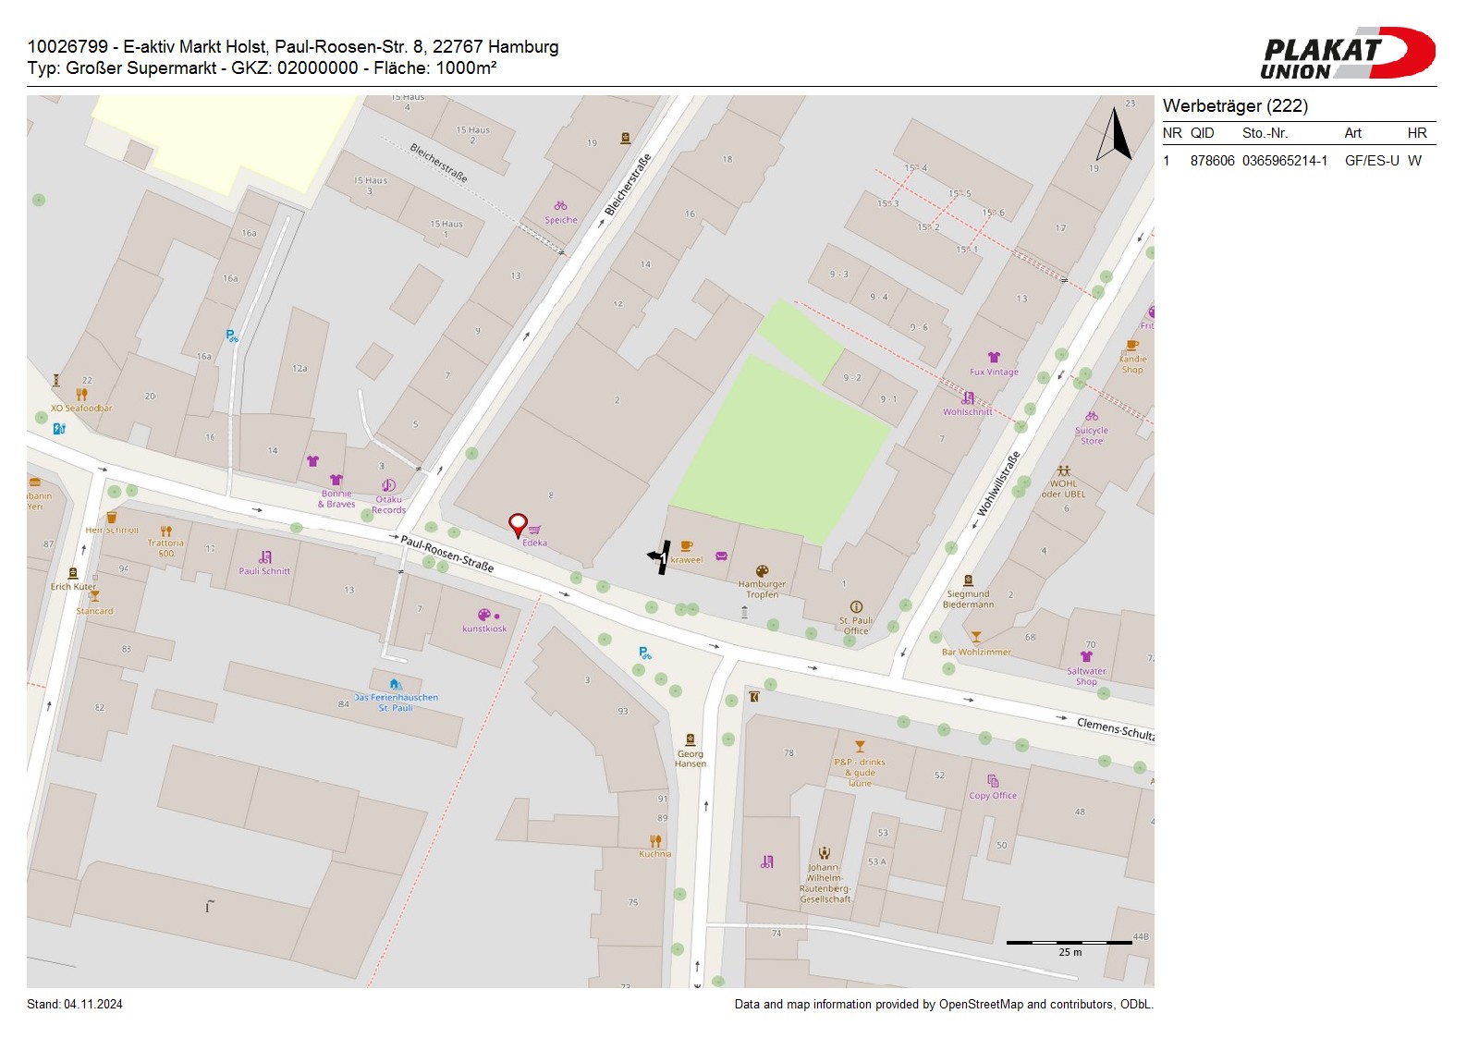Click the 25 m scale bar

[1069, 943]
